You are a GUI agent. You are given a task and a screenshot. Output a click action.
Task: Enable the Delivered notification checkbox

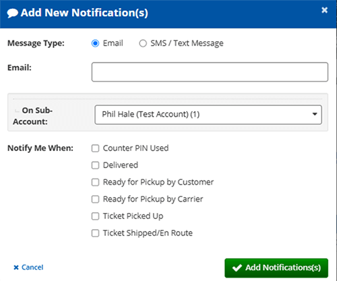95,165
